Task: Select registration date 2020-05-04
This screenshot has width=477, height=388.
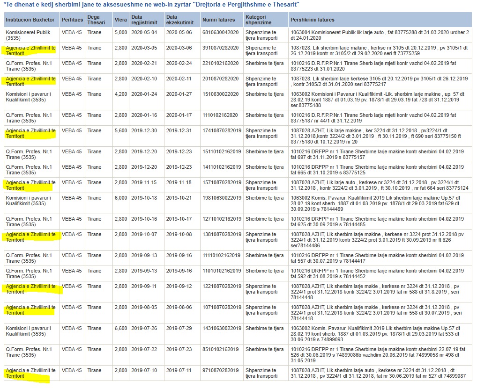Action: (144, 32)
